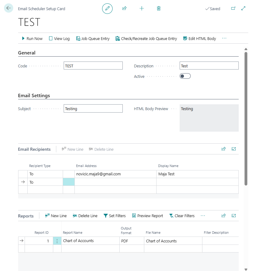
Task: Click the scroll down arrow
Action: pyautogui.click(x=246, y=269)
